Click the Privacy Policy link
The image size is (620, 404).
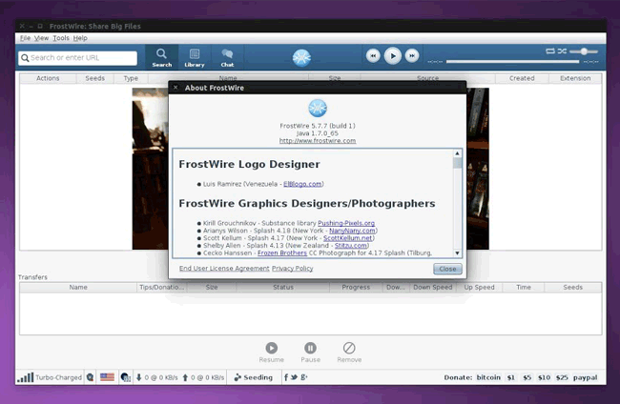292,269
